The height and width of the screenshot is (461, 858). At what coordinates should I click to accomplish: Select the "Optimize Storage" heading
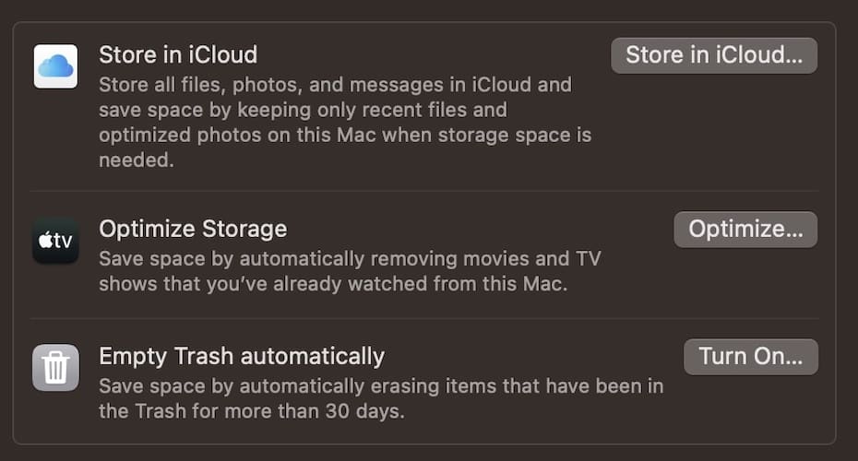(x=193, y=229)
